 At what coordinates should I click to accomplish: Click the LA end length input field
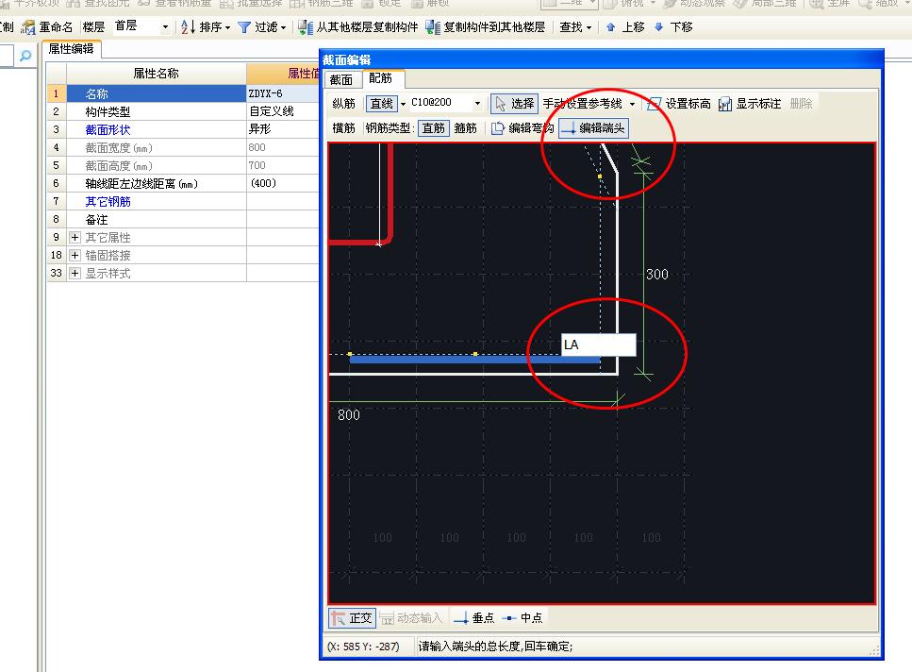pos(599,345)
